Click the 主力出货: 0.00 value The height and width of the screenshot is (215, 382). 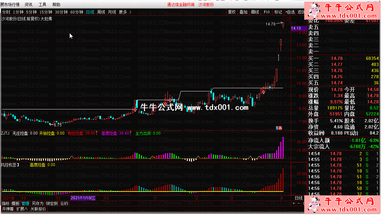[x=148, y=133]
